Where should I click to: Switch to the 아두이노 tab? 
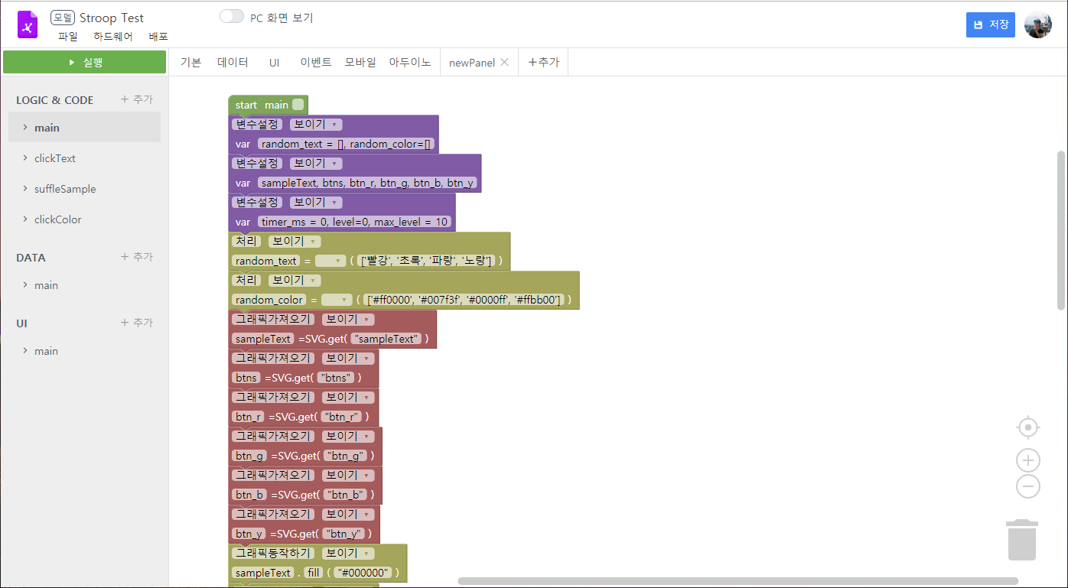point(410,63)
